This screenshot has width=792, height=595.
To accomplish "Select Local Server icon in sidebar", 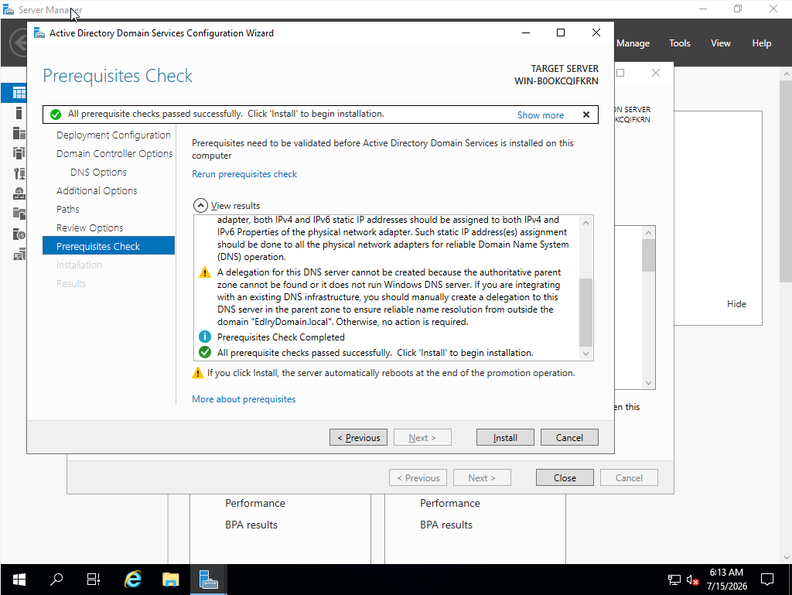I will coord(19,113).
